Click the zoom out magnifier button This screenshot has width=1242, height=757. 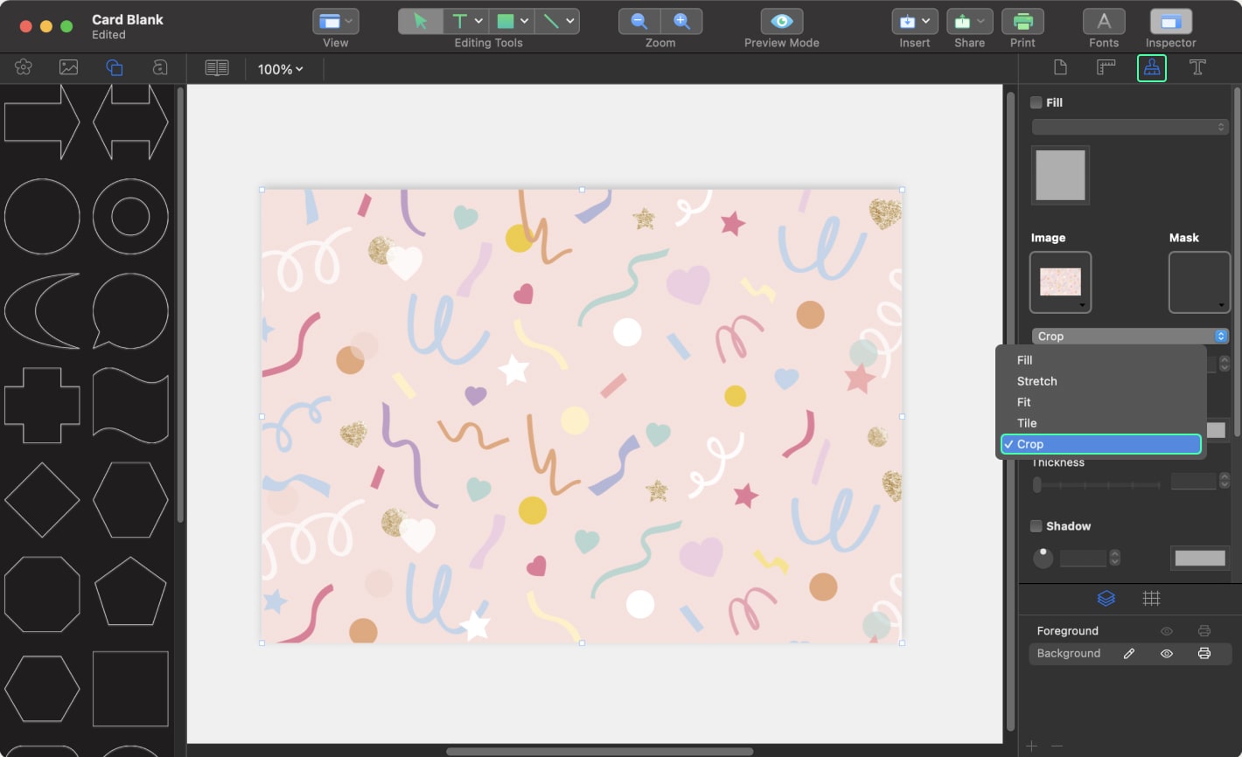[637, 20]
